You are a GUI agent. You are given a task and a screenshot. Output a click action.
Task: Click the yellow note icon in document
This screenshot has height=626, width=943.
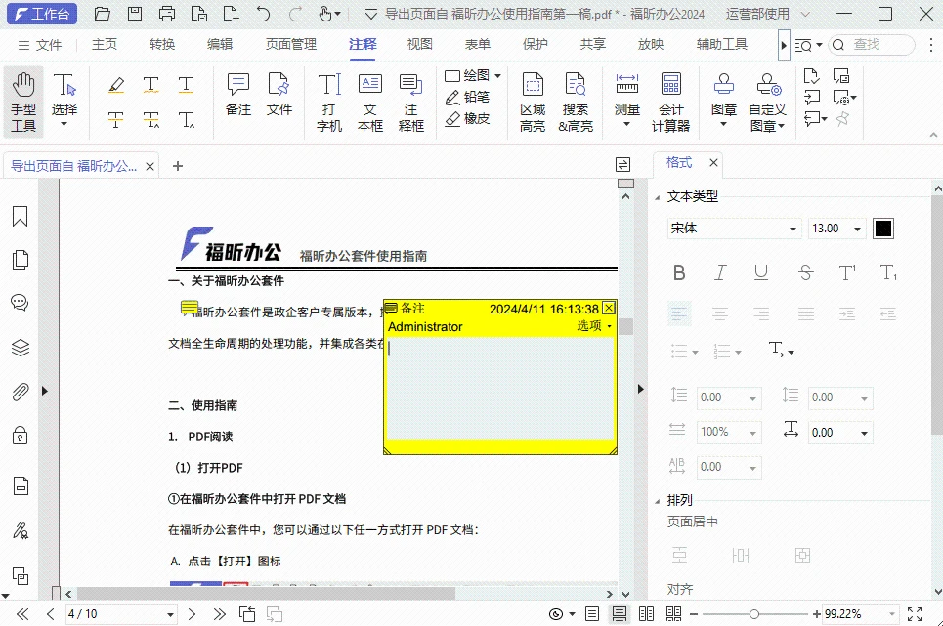point(190,309)
